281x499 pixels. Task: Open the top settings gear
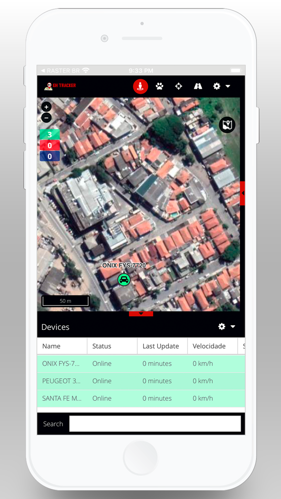(221, 86)
